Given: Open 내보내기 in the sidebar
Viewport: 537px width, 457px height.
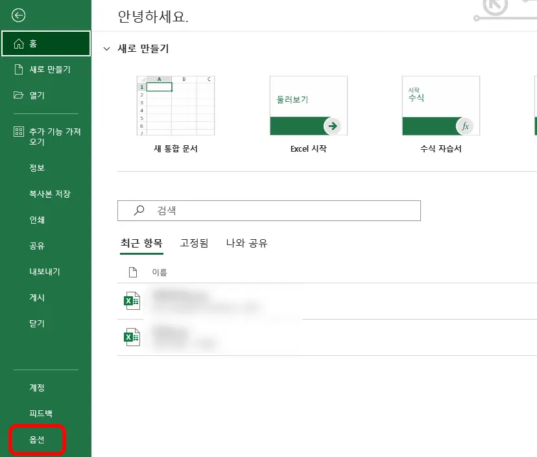Looking at the screenshot, I should (45, 272).
